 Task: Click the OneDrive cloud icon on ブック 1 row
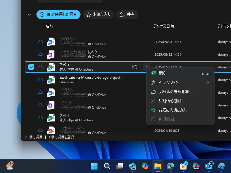point(40,67)
